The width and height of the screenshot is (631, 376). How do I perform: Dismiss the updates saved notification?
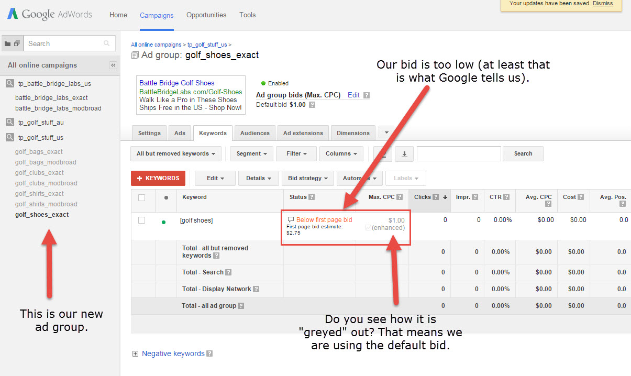[x=602, y=4]
